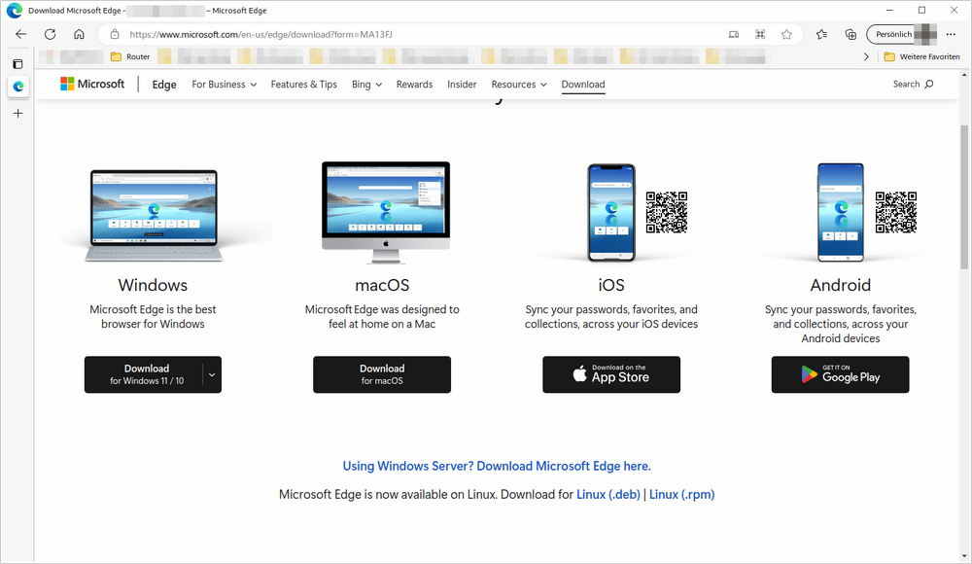Open Features & Tips page

pyautogui.click(x=303, y=85)
